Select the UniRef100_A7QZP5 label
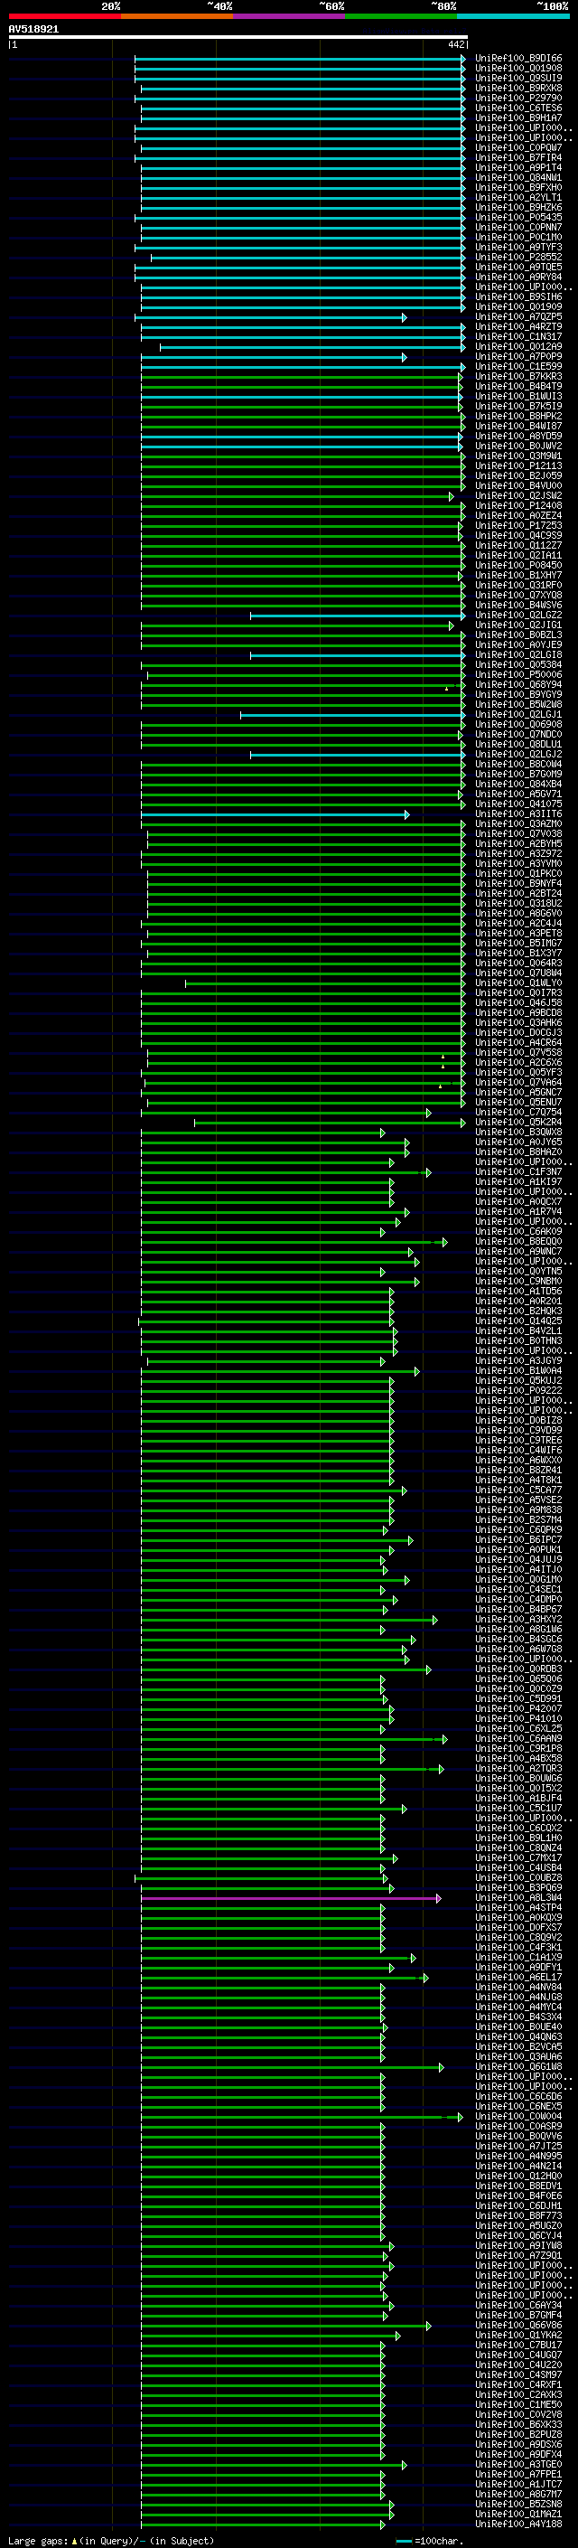Image resolution: width=578 pixels, height=2548 pixels. click(518, 316)
